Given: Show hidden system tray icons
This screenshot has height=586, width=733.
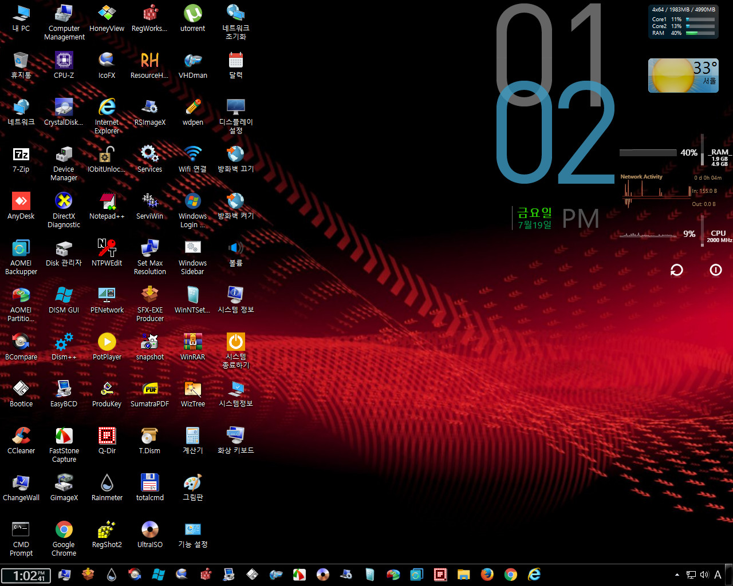Looking at the screenshot, I should point(677,575).
